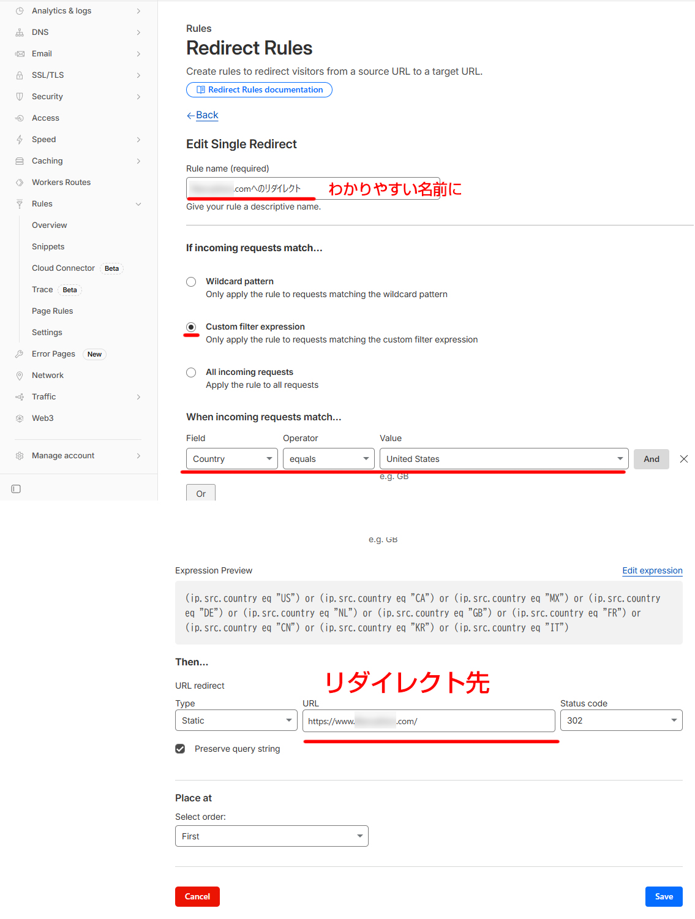The height and width of the screenshot is (919, 695).
Task: Click the Email envelope icon
Action: tap(20, 54)
